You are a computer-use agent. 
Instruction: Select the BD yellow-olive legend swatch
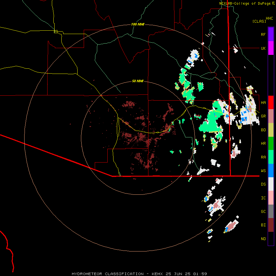(271, 130)
